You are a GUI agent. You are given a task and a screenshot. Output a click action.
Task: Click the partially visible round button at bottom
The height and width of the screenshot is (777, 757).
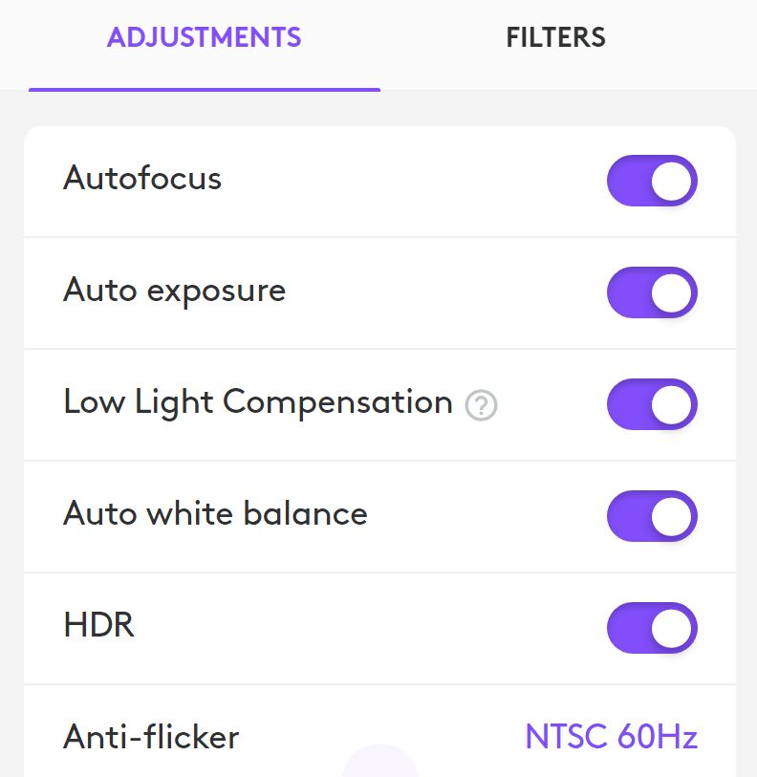pos(380,761)
